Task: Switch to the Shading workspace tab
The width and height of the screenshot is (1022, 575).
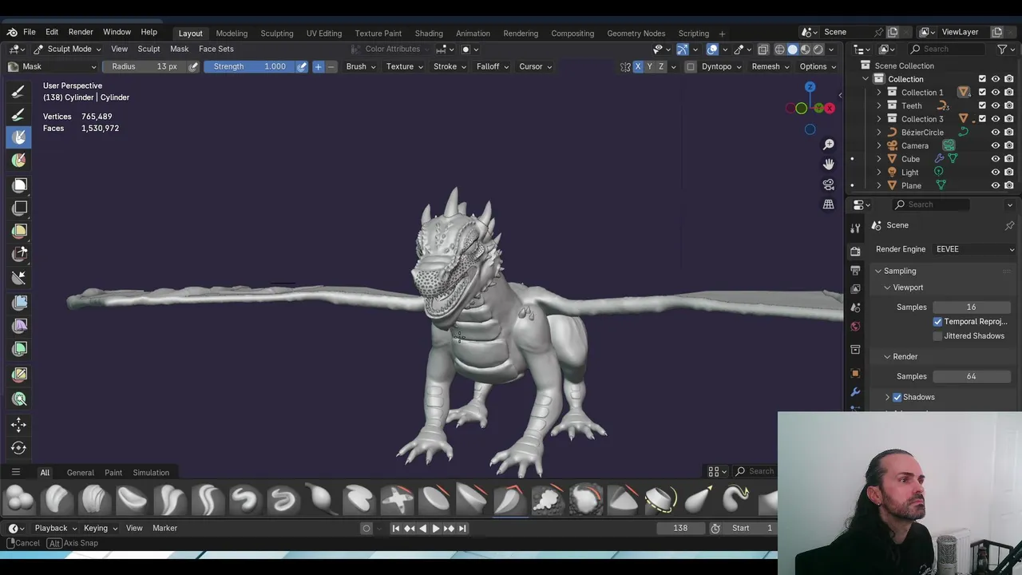Action: [x=429, y=33]
